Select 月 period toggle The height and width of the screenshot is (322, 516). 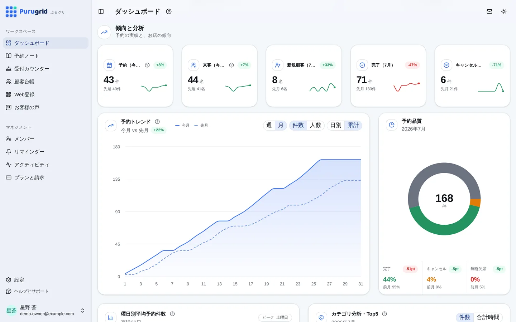[281, 125]
